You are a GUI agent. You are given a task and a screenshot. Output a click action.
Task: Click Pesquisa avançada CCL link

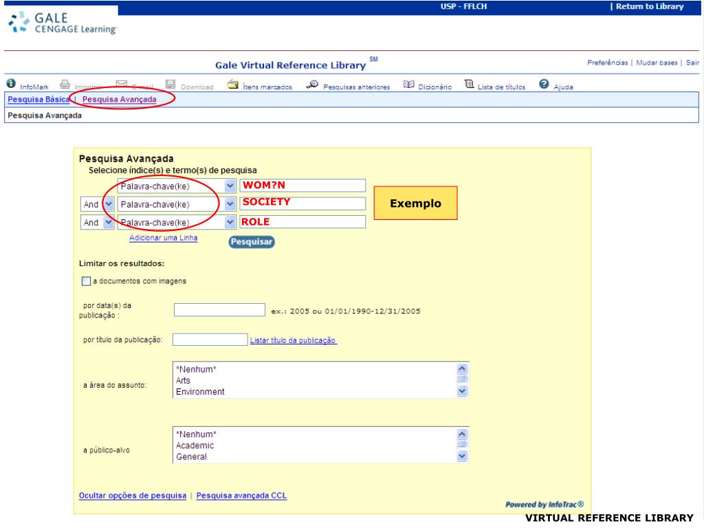tap(241, 496)
